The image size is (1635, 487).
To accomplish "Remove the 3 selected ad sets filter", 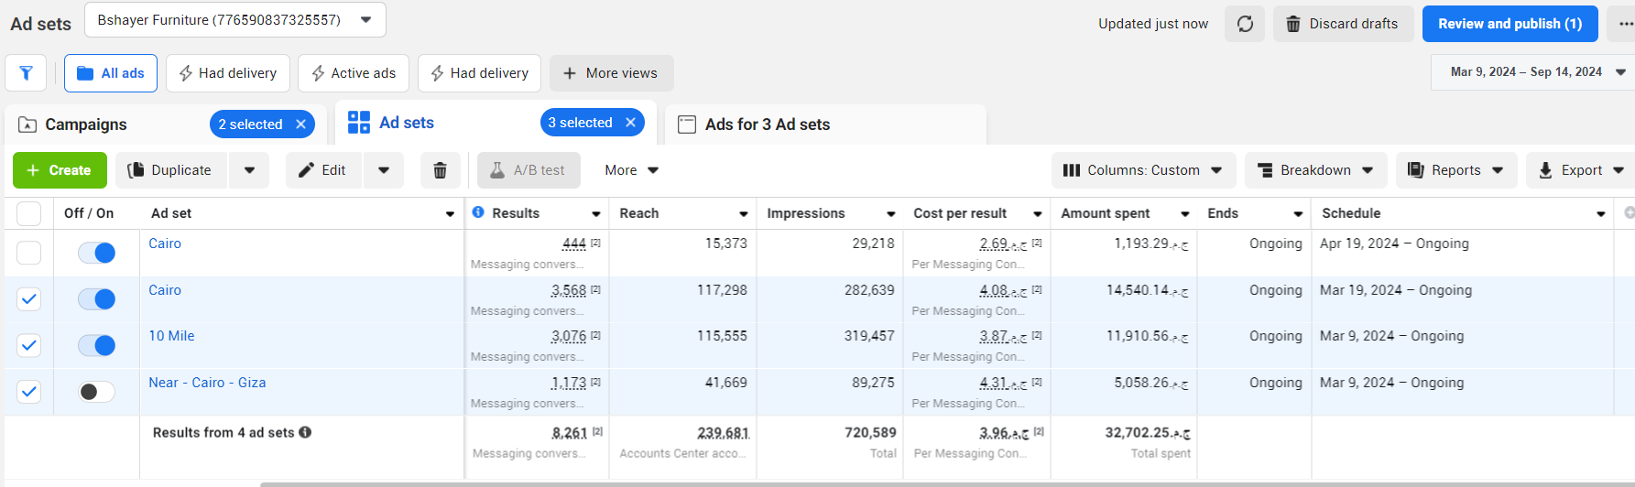I will tap(630, 123).
